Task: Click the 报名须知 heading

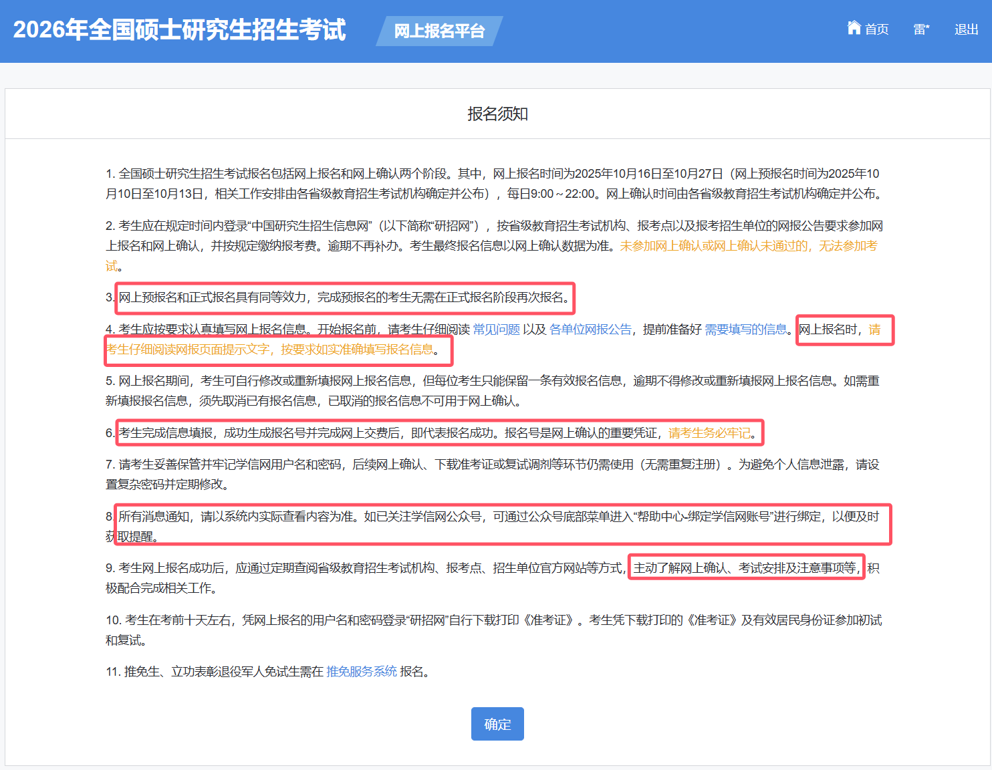Action: point(497,114)
